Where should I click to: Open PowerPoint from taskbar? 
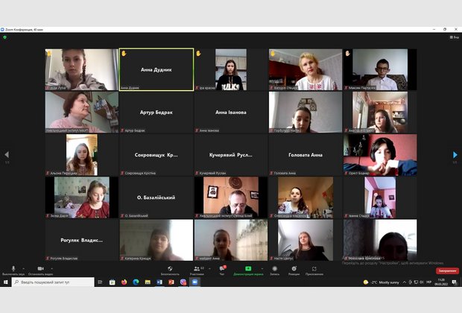[171, 282]
